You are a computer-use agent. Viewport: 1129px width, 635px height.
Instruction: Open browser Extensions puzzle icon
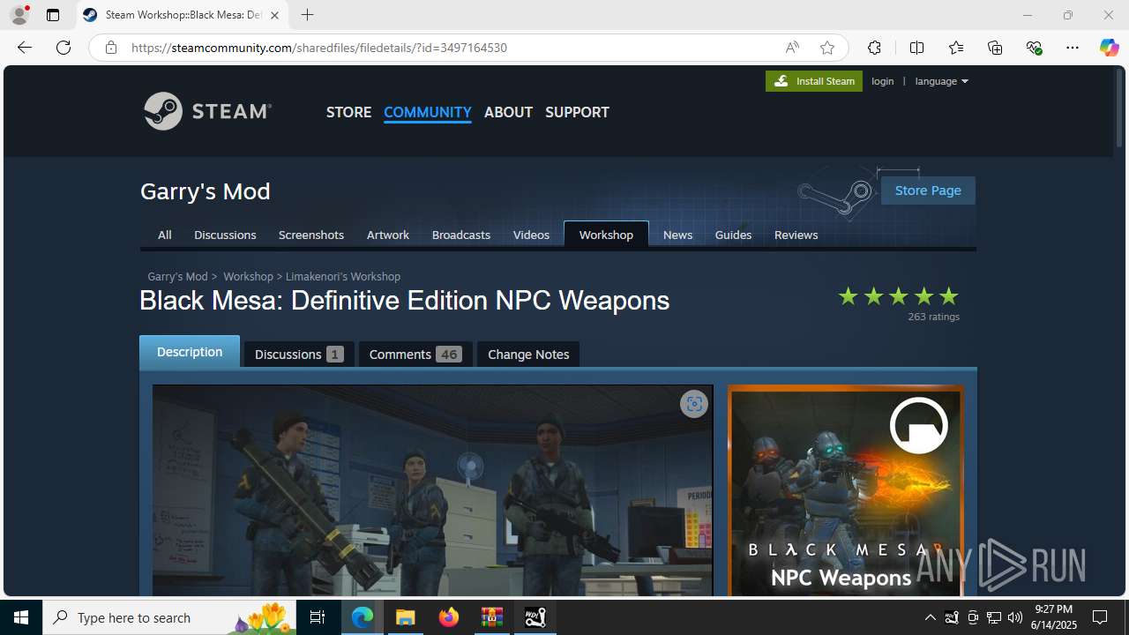(x=874, y=48)
